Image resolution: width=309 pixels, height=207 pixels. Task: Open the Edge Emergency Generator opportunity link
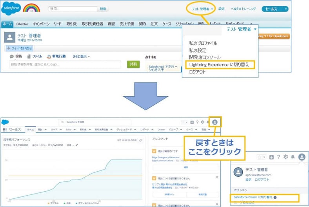point(166,157)
